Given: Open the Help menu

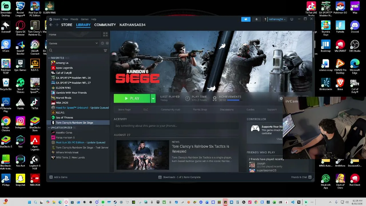Looking at the screenshot, I should pos(94,19).
